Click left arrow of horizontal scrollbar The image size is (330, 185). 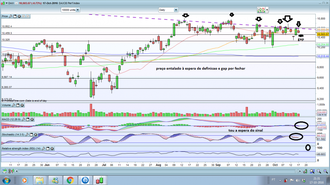(x=16, y=172)
